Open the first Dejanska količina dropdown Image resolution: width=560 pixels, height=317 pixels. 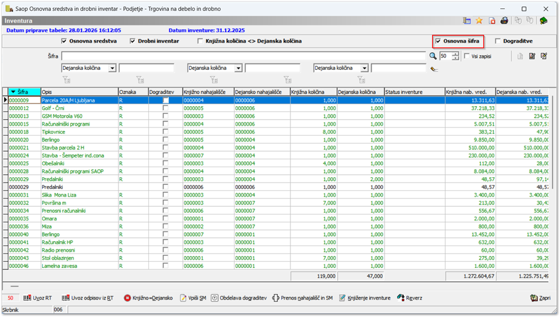pyautogui.click(x=112, y=68)
